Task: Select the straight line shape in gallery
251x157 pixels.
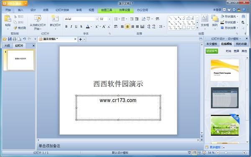Action: pyautogui.click(x=171, y=18)
